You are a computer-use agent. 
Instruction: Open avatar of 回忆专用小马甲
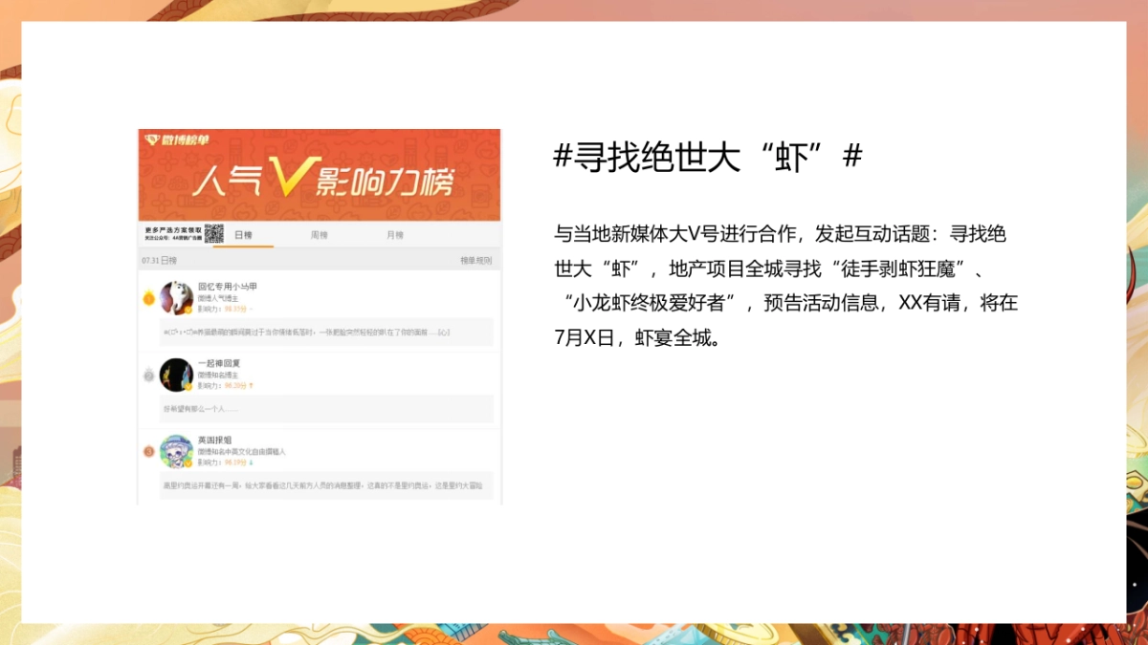(x=176, y=298)
